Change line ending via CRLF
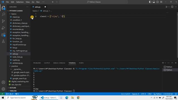The image size is (178, 100). tap(150, 94)
